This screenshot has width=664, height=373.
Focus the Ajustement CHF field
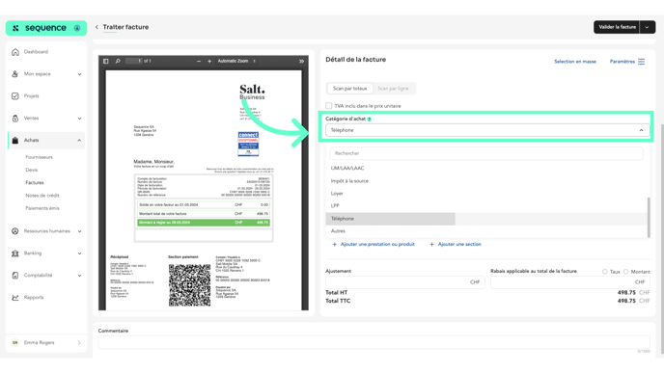coord(404,282)
